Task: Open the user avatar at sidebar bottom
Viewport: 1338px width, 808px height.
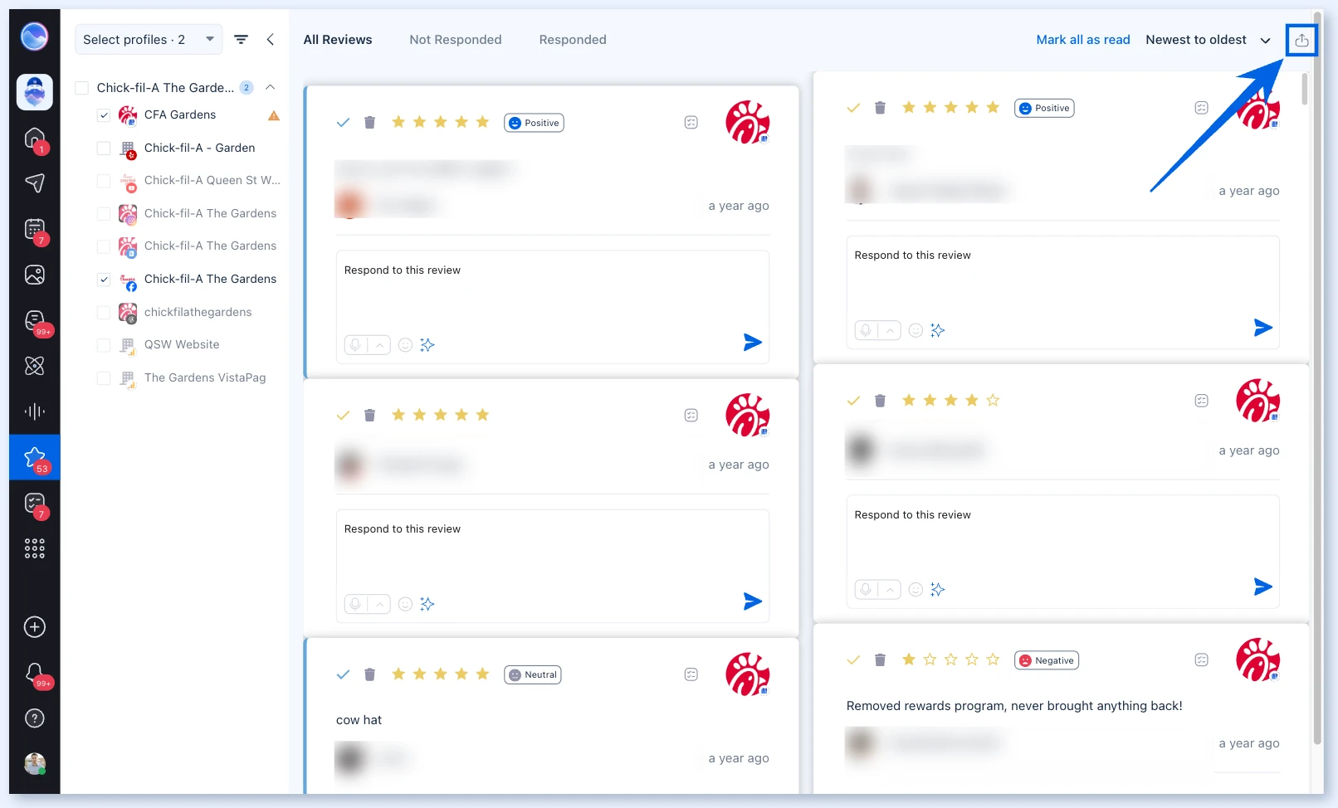Action: (35, 763)
